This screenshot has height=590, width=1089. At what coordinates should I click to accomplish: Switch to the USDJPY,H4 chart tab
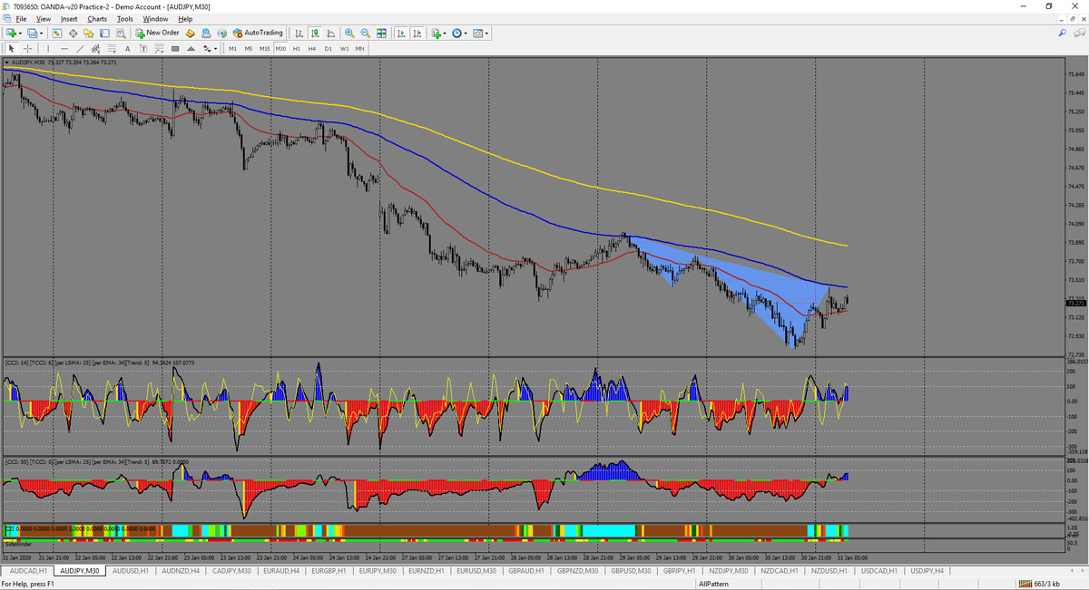pos(927,571)
